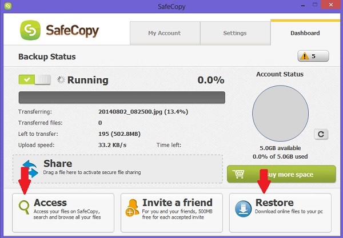Click the refresh account status icon
This screenshot has width=343, height=238.
321,134
